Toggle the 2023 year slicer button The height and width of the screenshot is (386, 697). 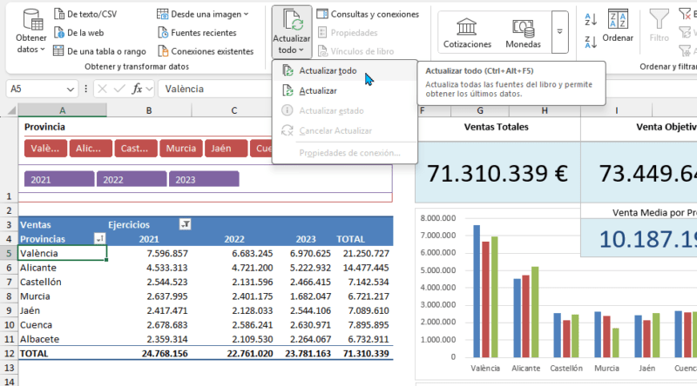tap(204, 179)
